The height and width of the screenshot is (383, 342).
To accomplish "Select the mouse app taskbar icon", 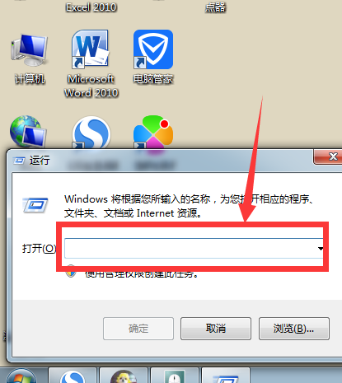I will 175,376.
